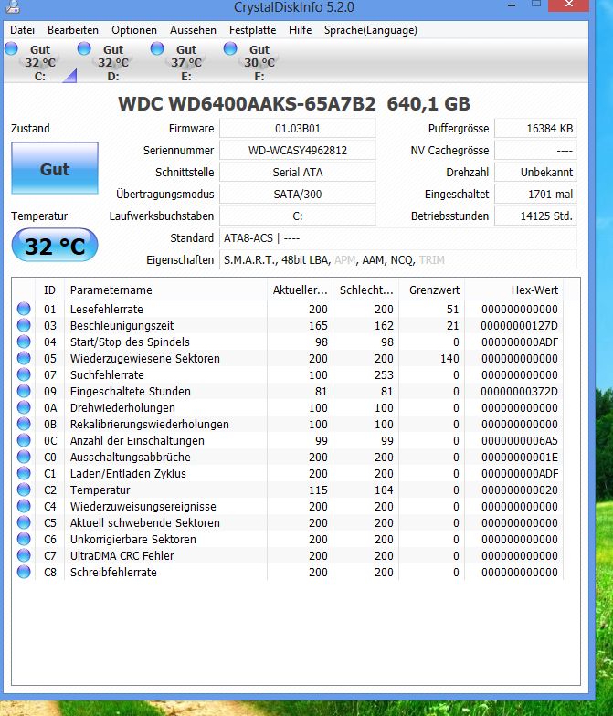613x716 pixels.
Task: Click the status orb for C2 Temperatur row
Action: (x=24, y=490)
